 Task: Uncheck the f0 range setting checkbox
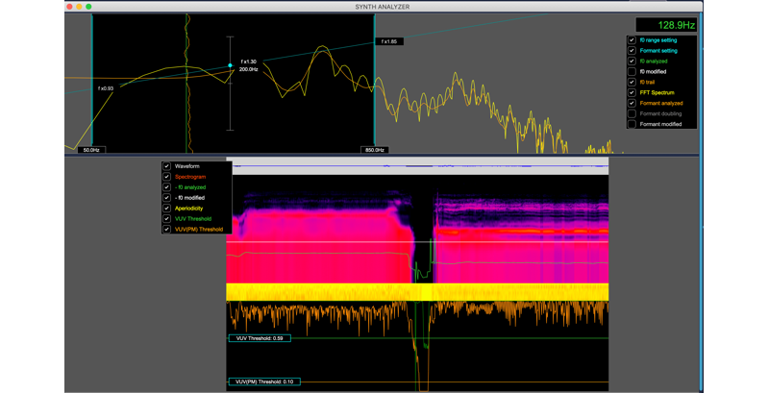pos(633,40)
